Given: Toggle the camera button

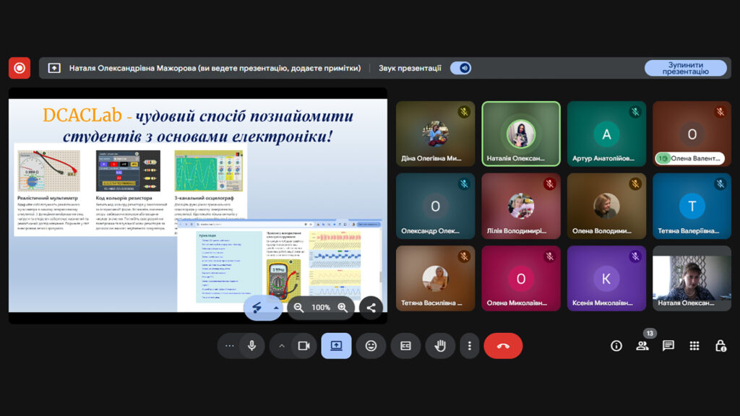Looking at the screenshot, I should pos(304,346).
